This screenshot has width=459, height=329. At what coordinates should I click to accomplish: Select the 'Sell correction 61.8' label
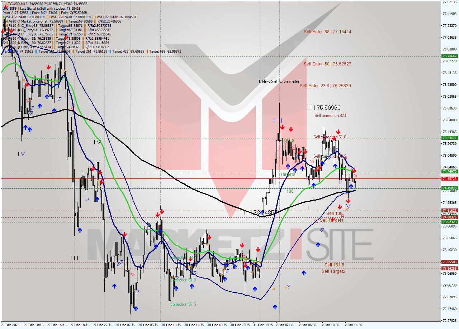coord(330,137)
